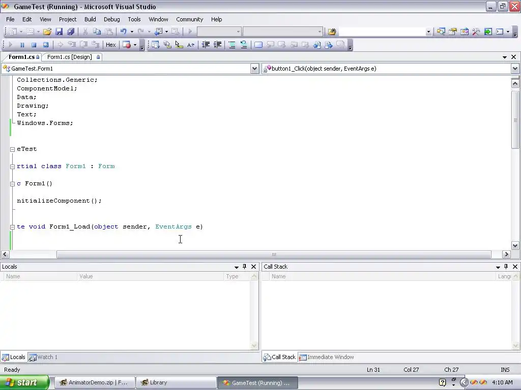
Task: Open the Toolbox hammer-and-wrench icon
Action: click(476, 31)
